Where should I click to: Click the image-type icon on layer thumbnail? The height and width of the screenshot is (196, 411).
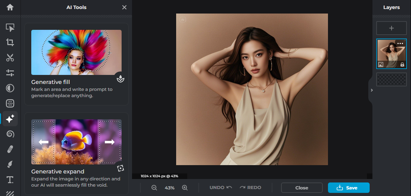pos(381,65)
